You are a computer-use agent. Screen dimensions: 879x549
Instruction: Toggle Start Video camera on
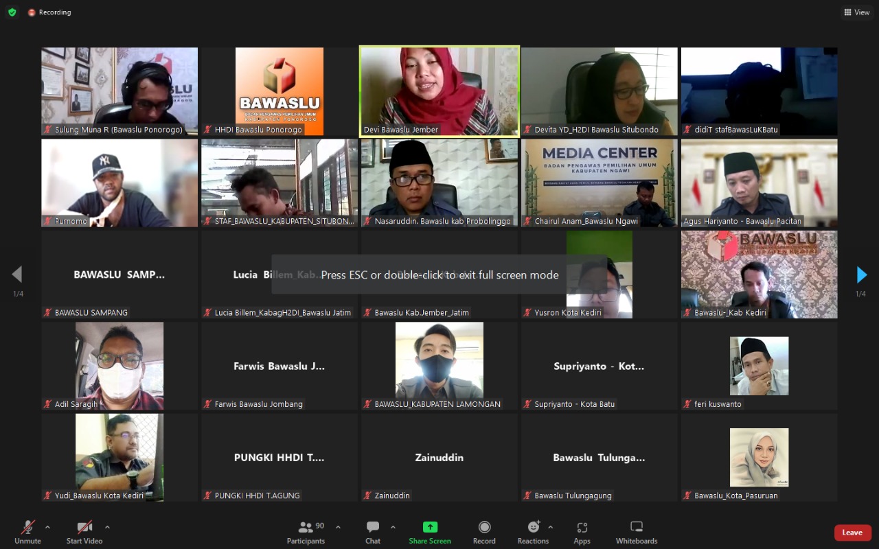pyautogui.click(x=84, y=528)
